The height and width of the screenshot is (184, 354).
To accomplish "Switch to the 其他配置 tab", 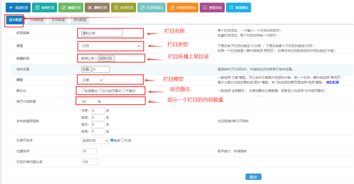I will [x=80, y=20].
